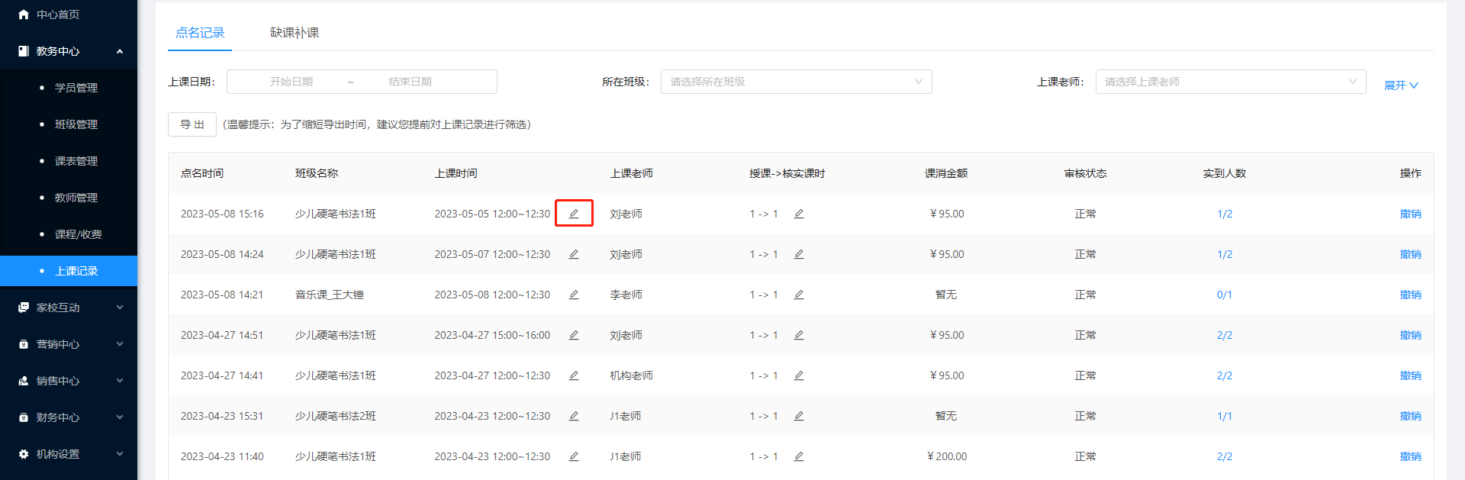Click the 机构老师 teacher cell
This screenshot has height=480, width=1465.
pos(631,375)
